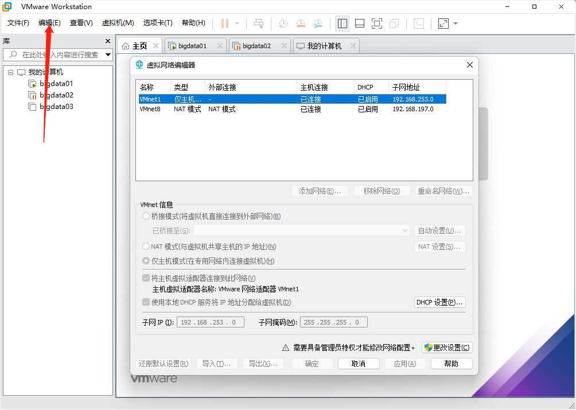Screen dimensions: 576x410
Task: Click the 192.168.197.0 subnet address cell
Action: 413,109
